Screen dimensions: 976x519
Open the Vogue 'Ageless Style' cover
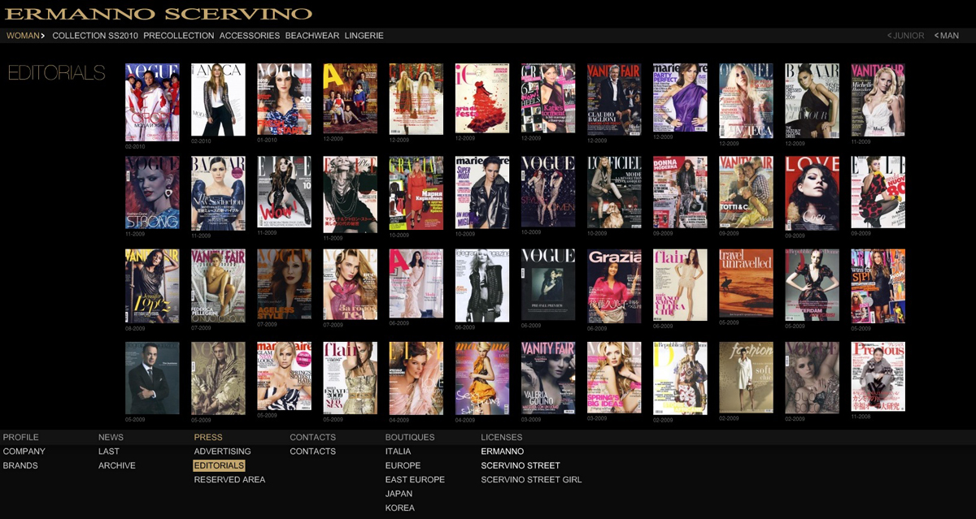[x=284, y=284]
